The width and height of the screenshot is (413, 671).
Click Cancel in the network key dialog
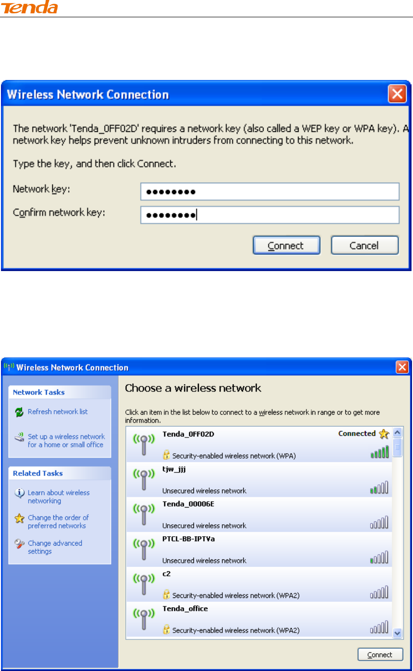[x=364, y=245]
